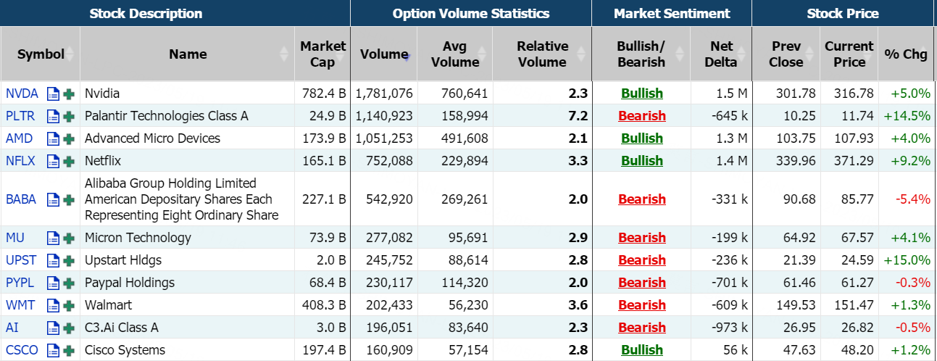This screenshot has height=361, width=937.
Task: Sort by the Net Delta column
Action: pyautogui.click(x=721, y=54)
